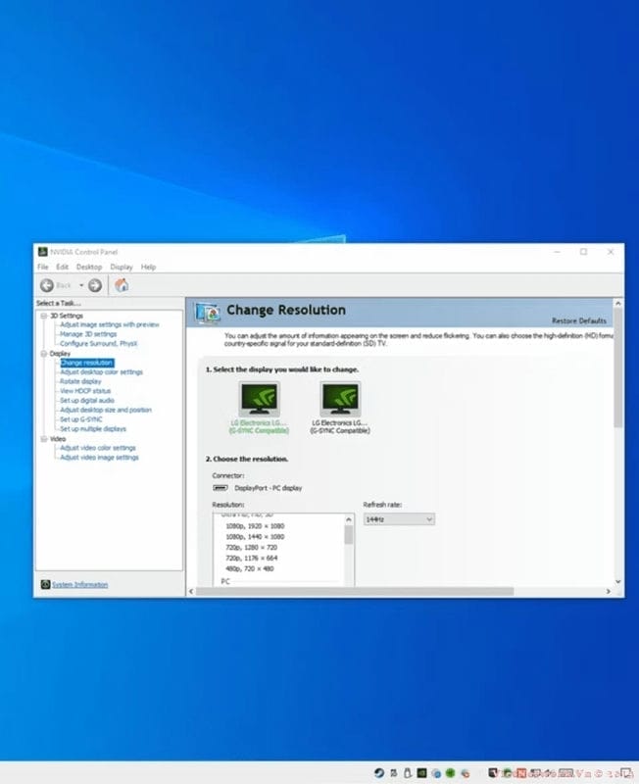Collapse the Video tree node
The width and height of the screenshot is (639, 784).
(x=43, y=439)
